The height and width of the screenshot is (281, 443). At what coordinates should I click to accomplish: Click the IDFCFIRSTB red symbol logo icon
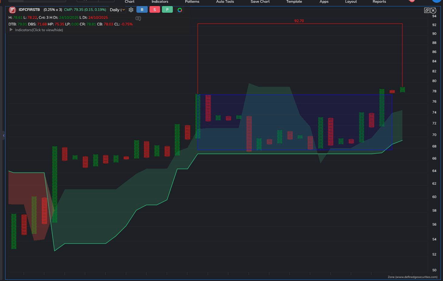[12, 10]
